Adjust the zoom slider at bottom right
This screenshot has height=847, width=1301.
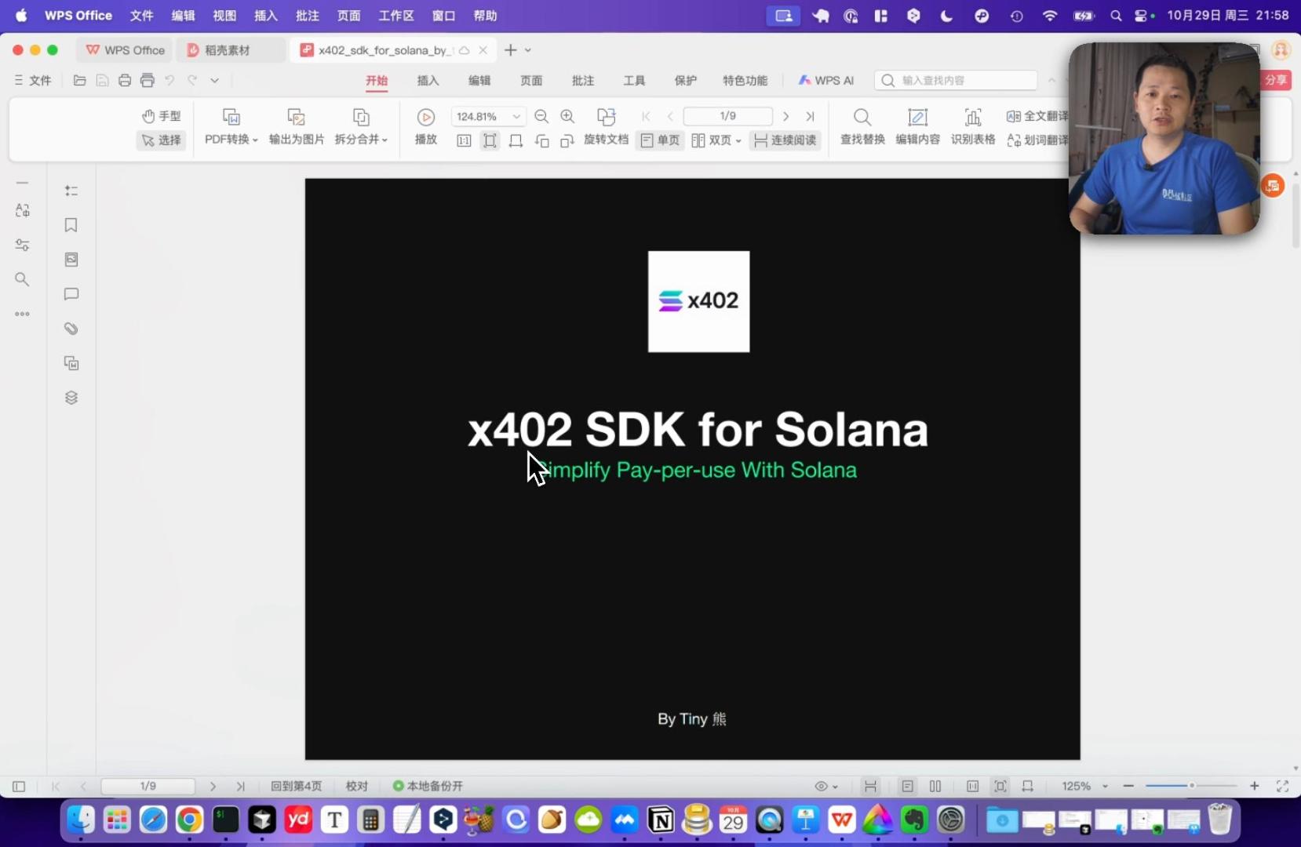pyautogui.click(x=1191, y=786)
